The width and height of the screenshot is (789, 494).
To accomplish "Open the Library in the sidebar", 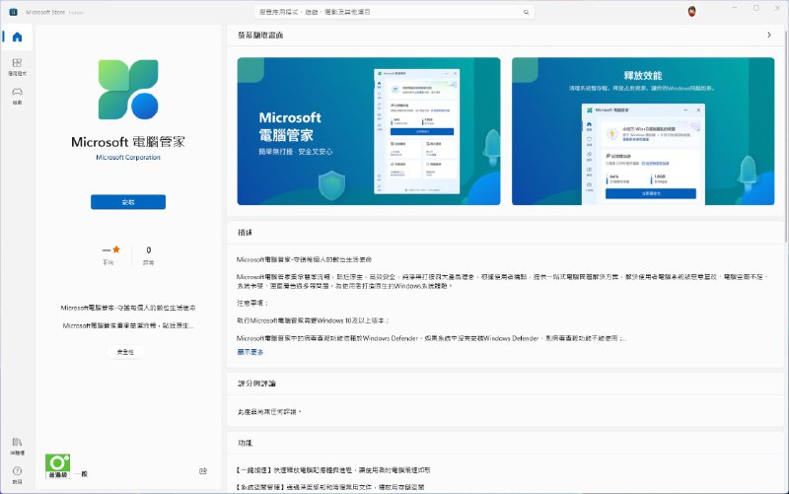I will click(17, 446).
